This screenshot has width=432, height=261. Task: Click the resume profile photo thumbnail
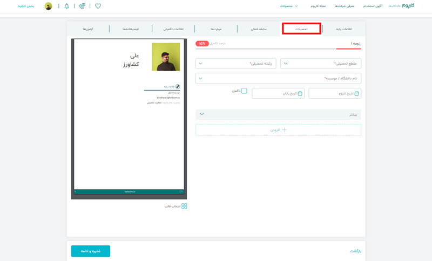coord(166,57)
